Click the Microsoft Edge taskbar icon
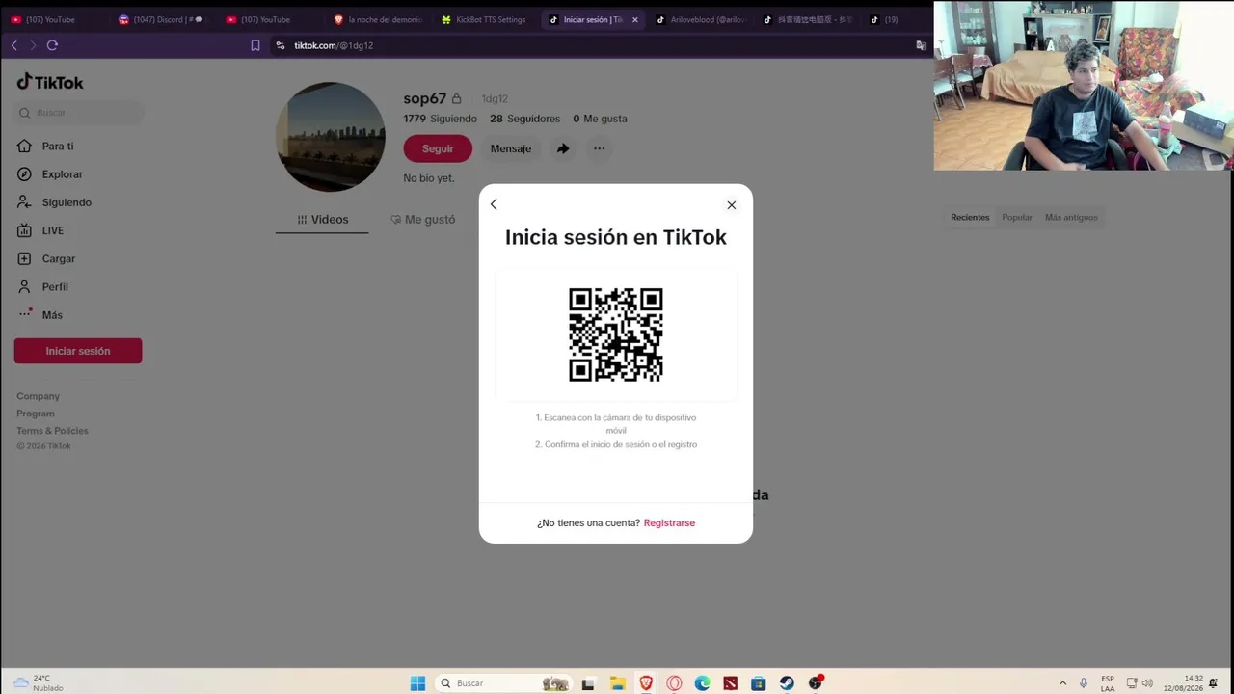 [702, 683]
